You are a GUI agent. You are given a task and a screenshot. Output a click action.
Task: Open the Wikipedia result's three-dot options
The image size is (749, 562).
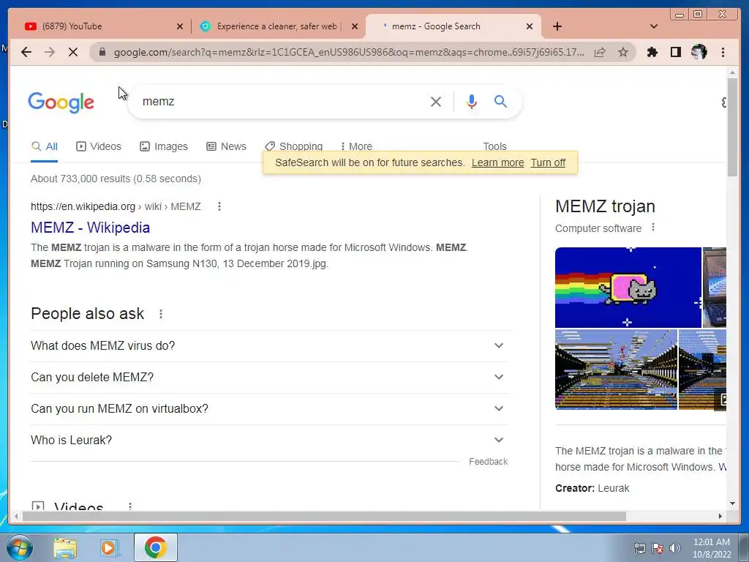(x=219, y=206)
